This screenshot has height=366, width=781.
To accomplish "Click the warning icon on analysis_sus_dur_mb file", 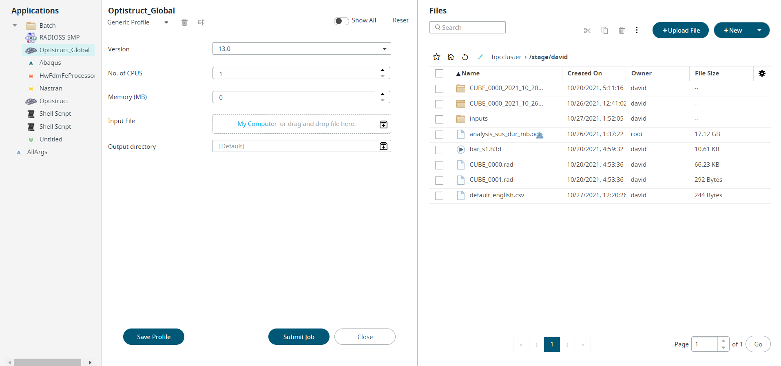I will (x=540, y=135).
